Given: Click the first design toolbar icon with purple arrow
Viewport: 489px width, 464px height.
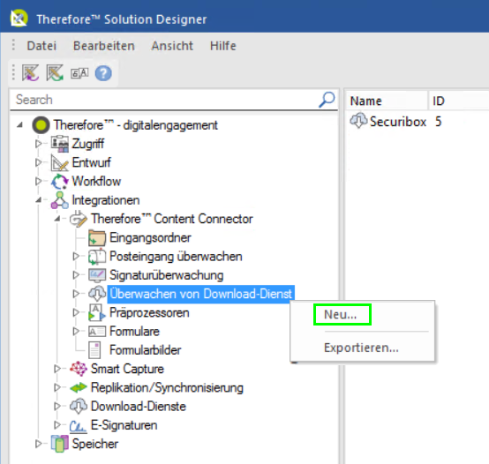Looking at the screenshot, I should [30, 73].
